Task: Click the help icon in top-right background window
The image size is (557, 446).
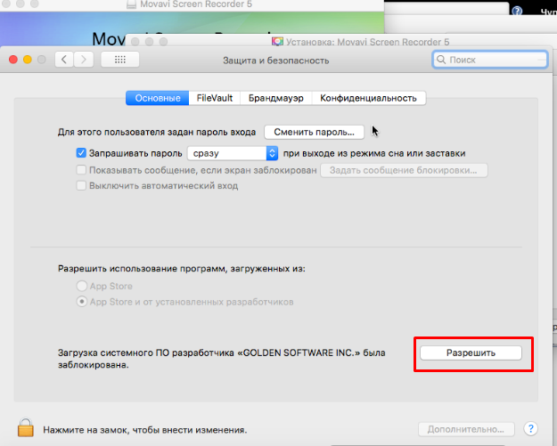Action: (517, 11)
